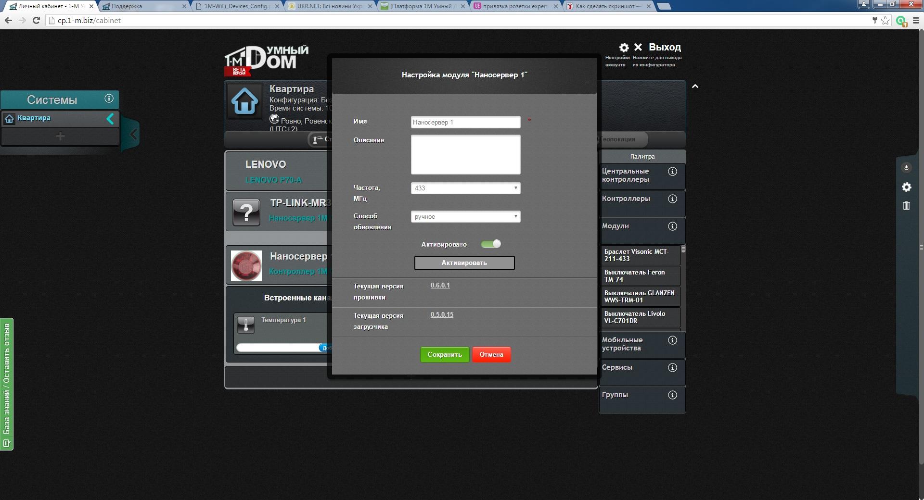The image size is (924, 500).
Task: Click the Сохранить button
Action: [445, 355]
